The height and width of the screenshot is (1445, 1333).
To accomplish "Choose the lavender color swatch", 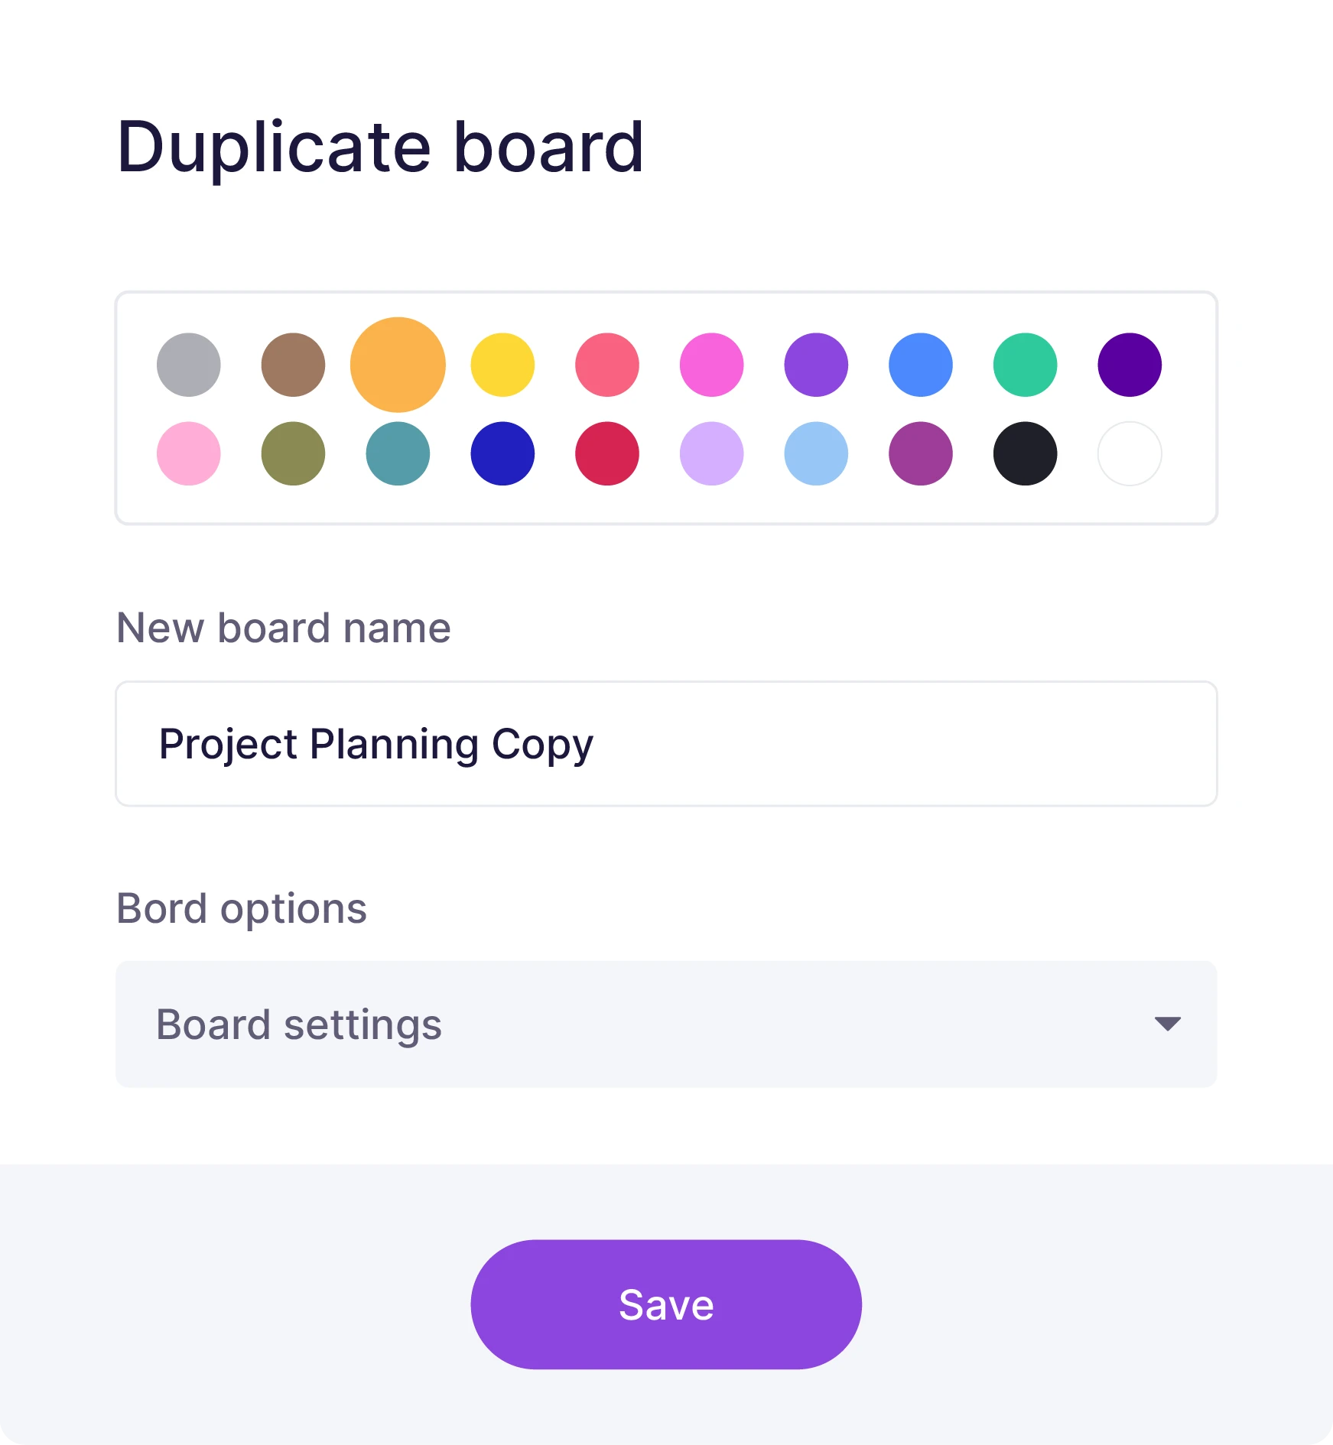I will click(x=711, y=453).
